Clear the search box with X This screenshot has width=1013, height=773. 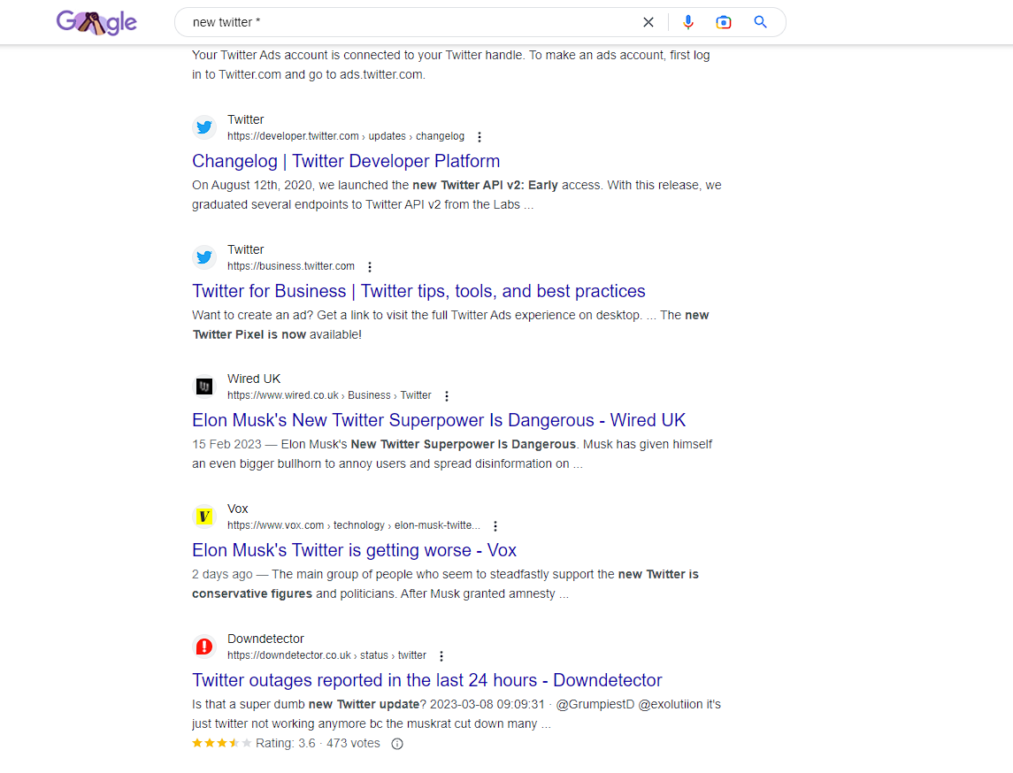[x=648, y=23]
